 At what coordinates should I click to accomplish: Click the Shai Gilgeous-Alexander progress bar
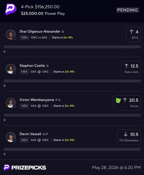72,47
